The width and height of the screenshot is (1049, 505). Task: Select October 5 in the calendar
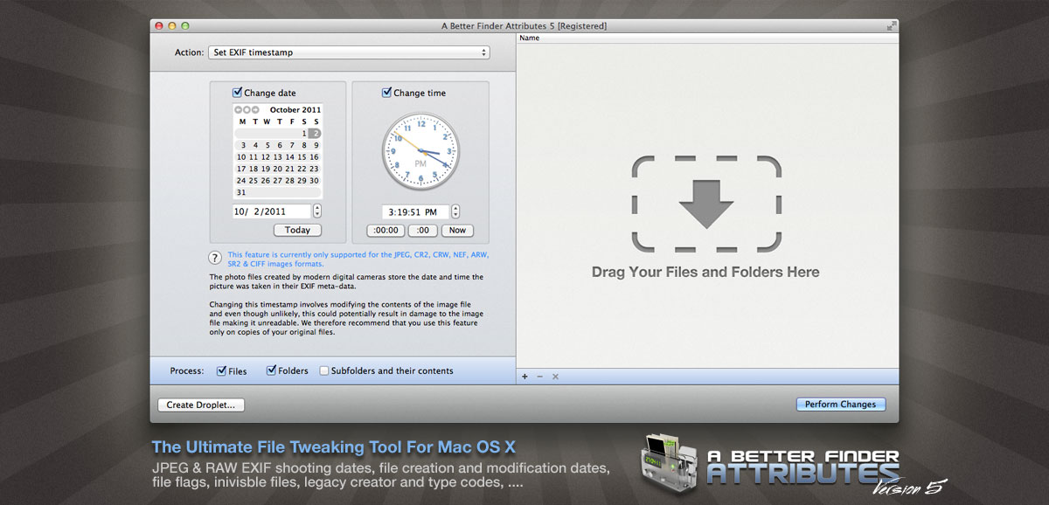(267, 145)
